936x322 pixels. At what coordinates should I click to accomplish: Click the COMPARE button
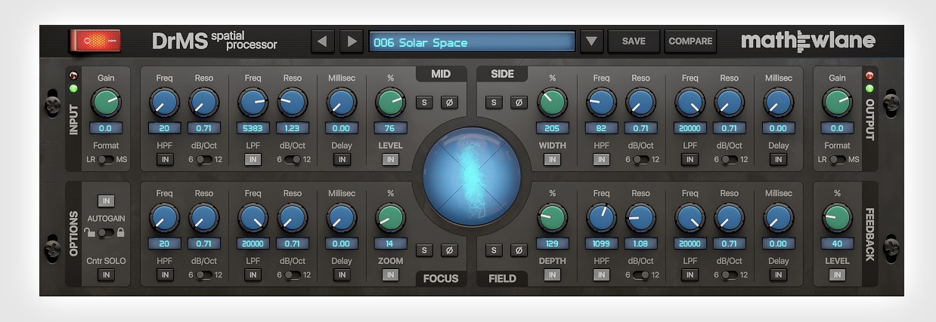pos(690,41)
